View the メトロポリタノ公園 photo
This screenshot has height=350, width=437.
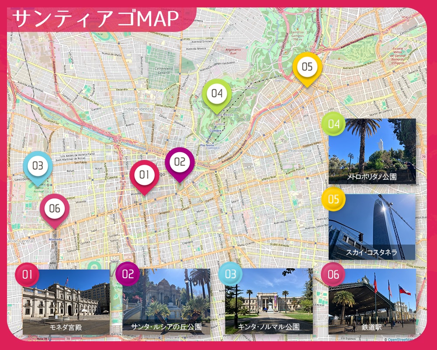[372, 151]
